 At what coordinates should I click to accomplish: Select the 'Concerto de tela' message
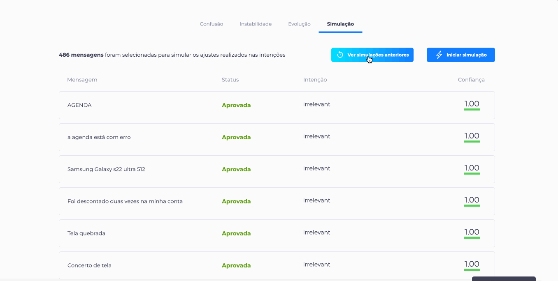tap(277, 265)
